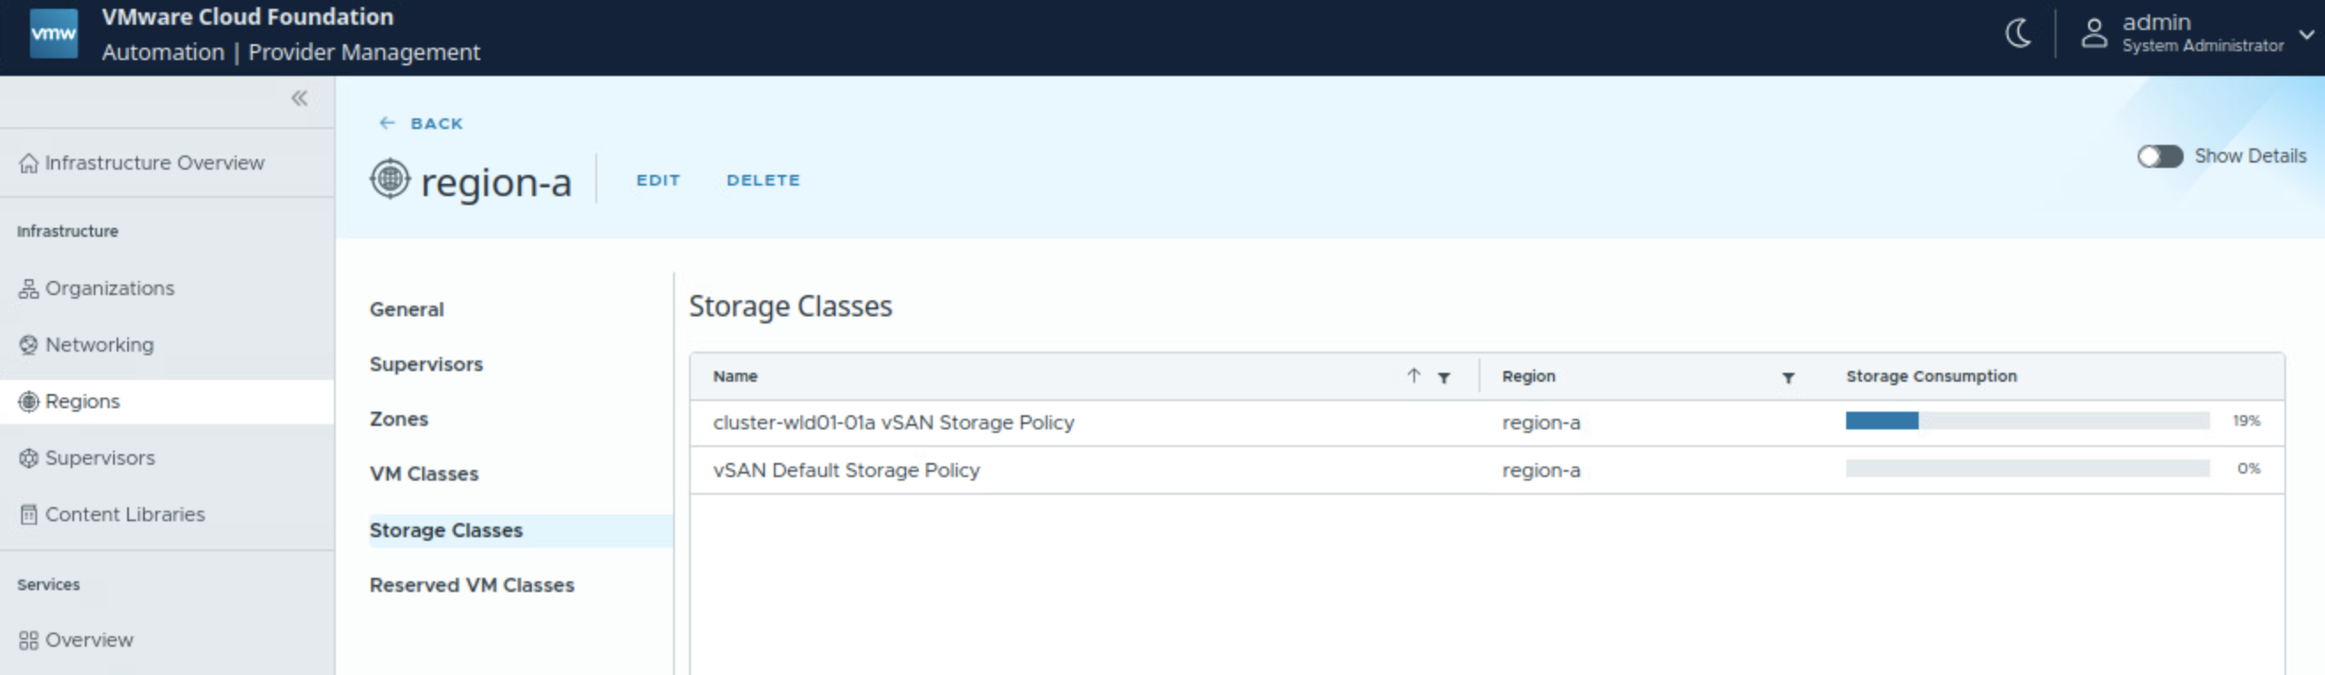This screenshot has height=675, width=2325.
Task: Sort by Name using the arrow icon
Action: tap(1413, 375)
